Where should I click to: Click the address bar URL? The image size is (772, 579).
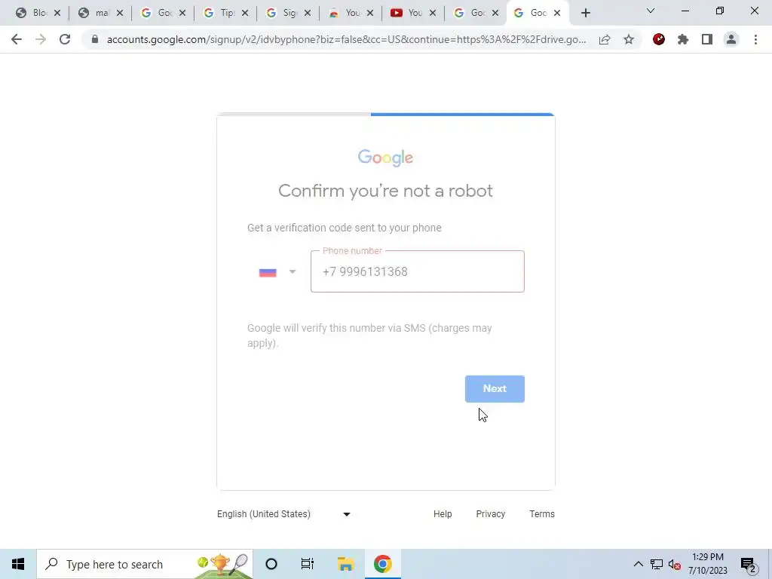(346, 39)
